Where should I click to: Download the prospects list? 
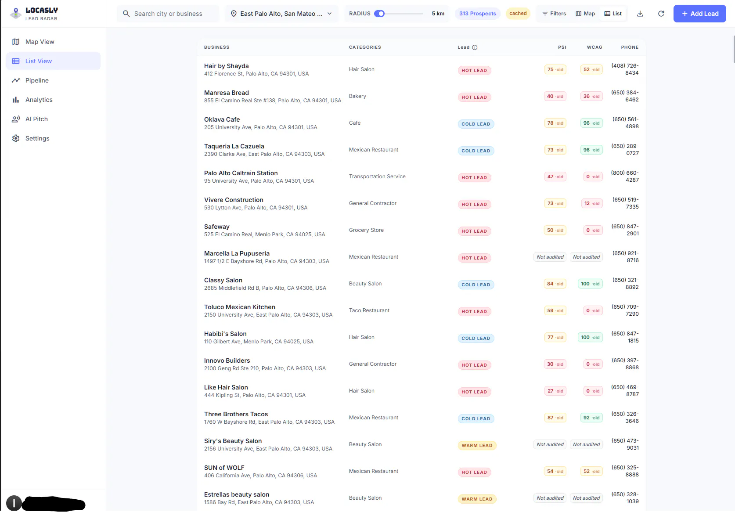click(640, 14)
